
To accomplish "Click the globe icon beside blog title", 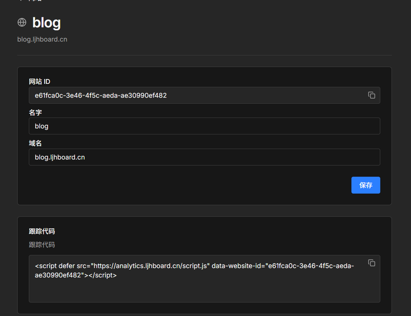I will coord(22,22).
